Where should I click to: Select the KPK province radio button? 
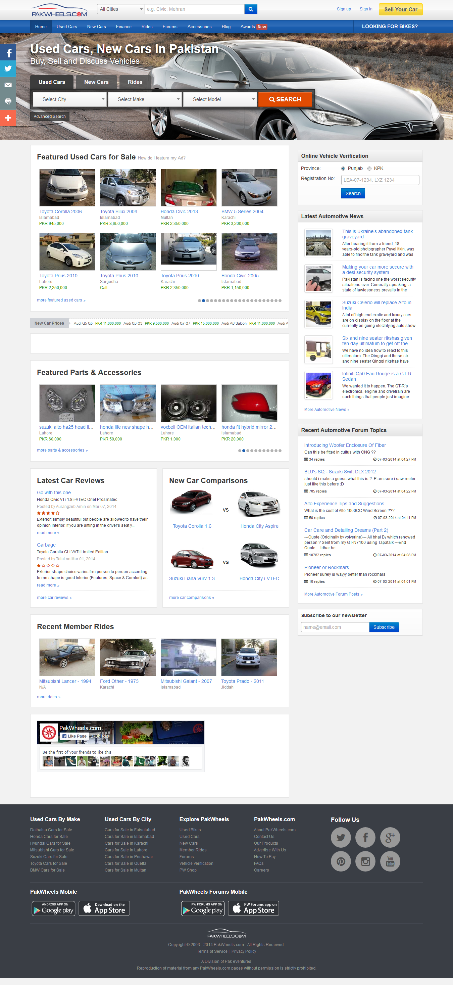click(369, 169)
